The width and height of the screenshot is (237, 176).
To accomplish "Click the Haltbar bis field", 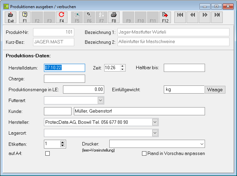I will pos(184,68).
